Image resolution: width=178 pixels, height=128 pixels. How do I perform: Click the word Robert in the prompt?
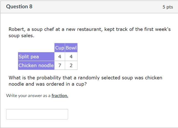[17, 29]
